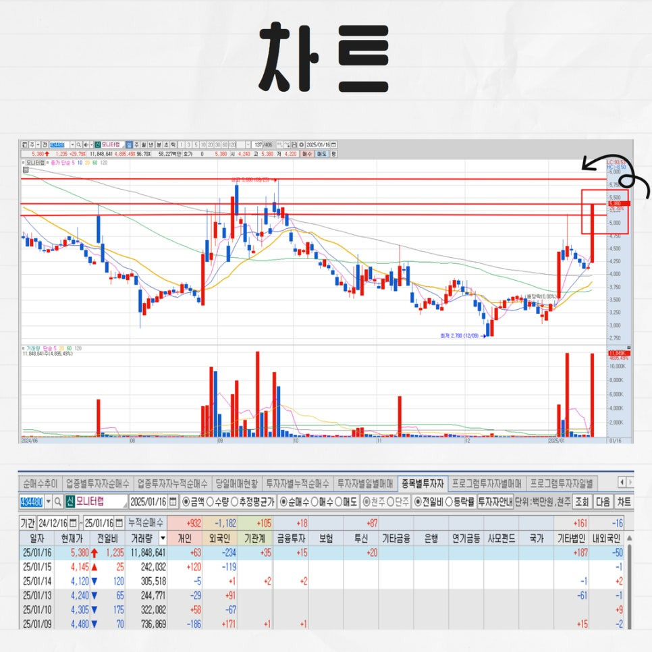Screen dimensions: 652x652
Task: Select the 금액 radio button
Action: click(186, 502)
